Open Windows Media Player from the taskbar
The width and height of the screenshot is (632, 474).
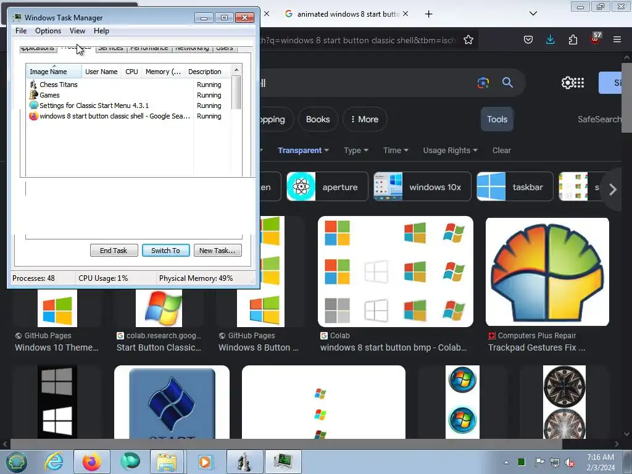click(205, 462)
